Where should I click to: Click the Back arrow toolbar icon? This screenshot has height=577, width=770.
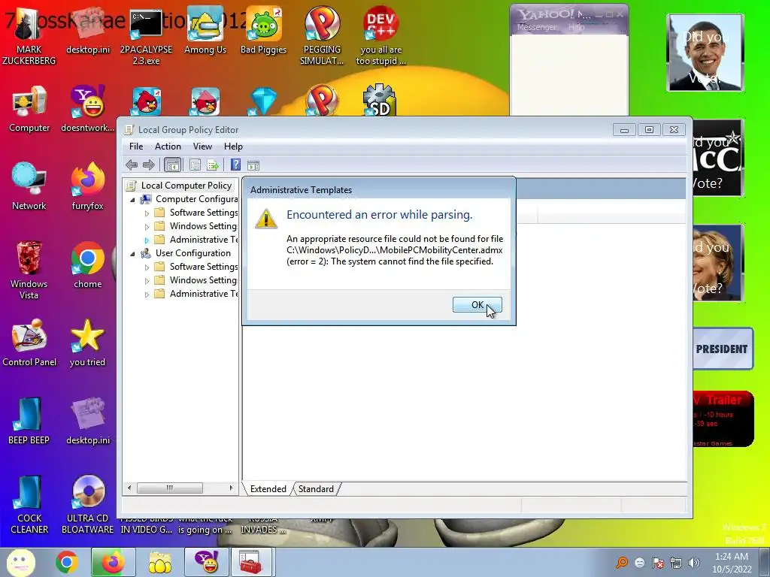pyautogui.click(x=132, y=165)
